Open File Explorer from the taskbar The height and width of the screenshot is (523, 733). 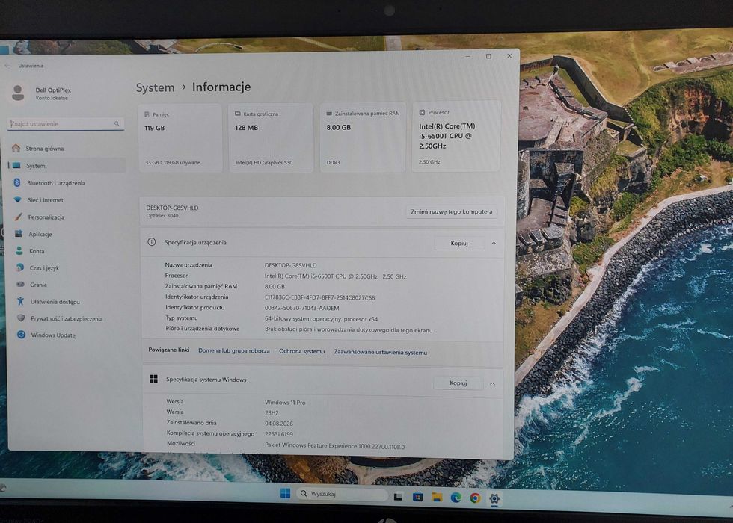(x=437, y=498)
